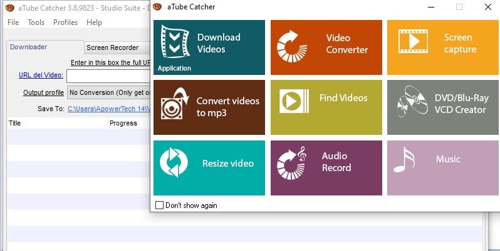The image size is (500, 251).
Task: Click the DVD/Blu-Ray VCD Creator label
Action: [x=461, y=104]
